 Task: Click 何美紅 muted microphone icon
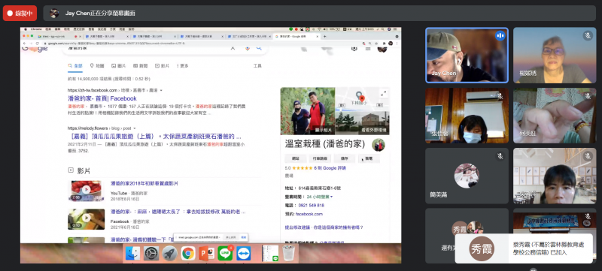pyautogui.click(x=588, y=95)
